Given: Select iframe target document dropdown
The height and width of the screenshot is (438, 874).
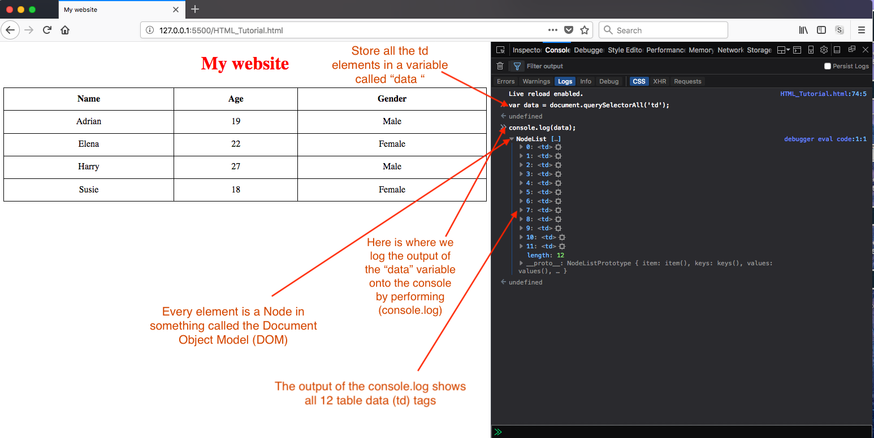Looking at the screenshot, I should click(x=784, y=50).
